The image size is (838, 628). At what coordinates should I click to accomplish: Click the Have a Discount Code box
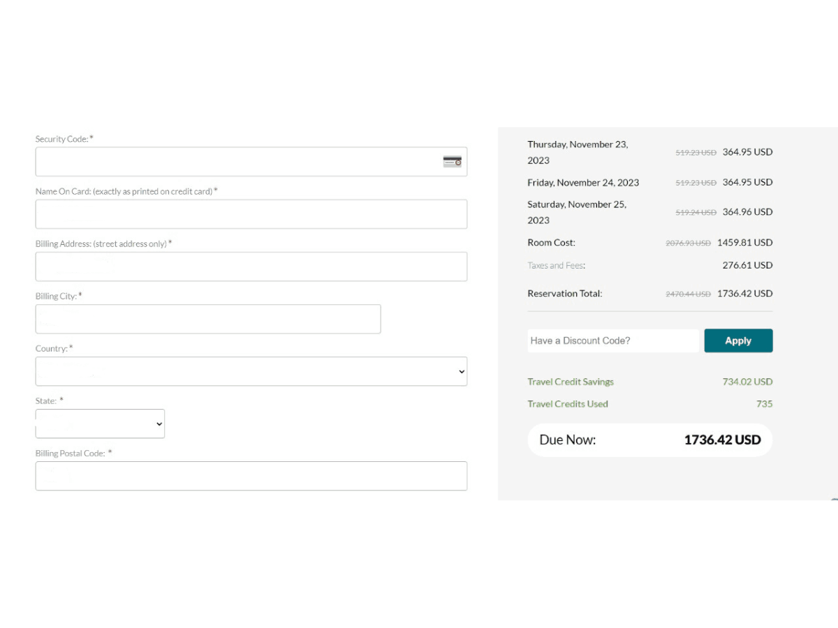(x=613, y=341)
